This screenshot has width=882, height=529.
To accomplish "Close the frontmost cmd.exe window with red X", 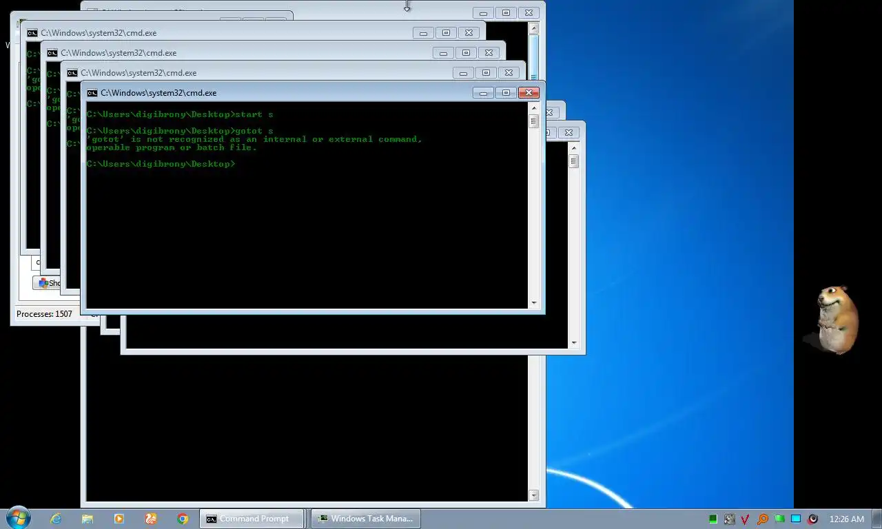I will [x=529, y=92].
